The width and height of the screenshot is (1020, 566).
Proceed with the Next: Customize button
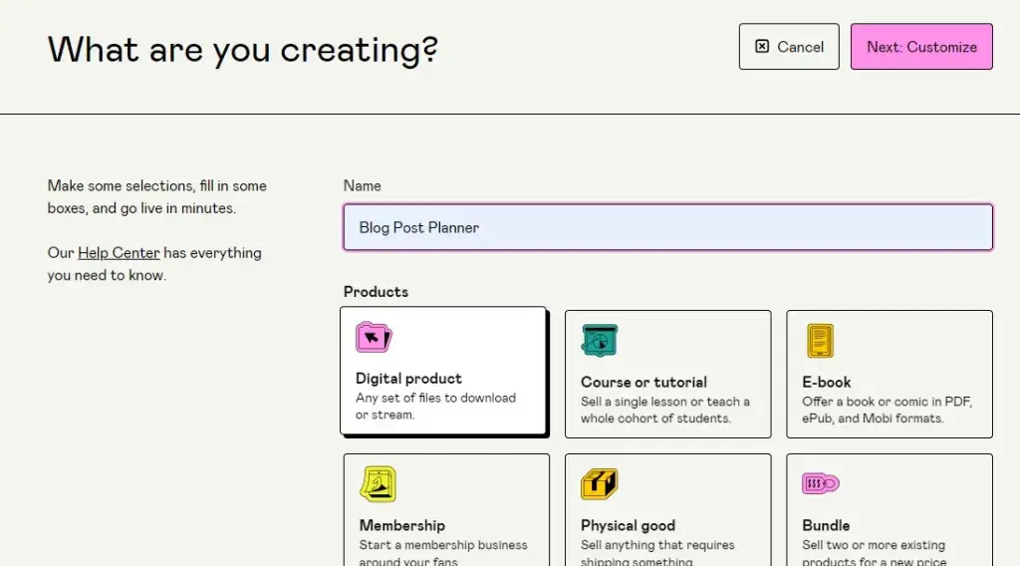pos(921,47)
